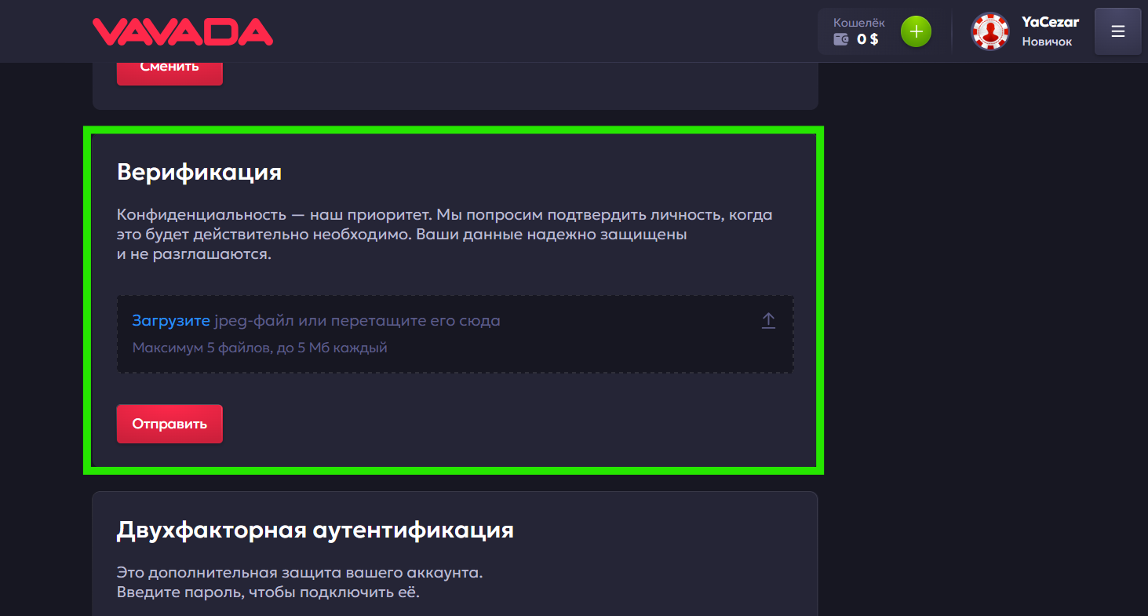Click the Верификация heading
The width and height of the screenshot is (1148, 616).
[199, 172]
